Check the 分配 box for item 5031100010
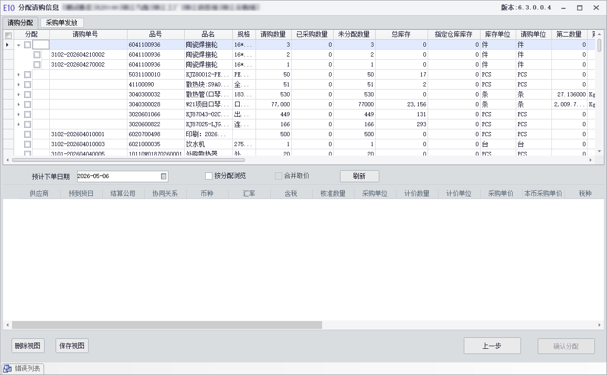This screenshot has height=375, width=607. [27, 74]
